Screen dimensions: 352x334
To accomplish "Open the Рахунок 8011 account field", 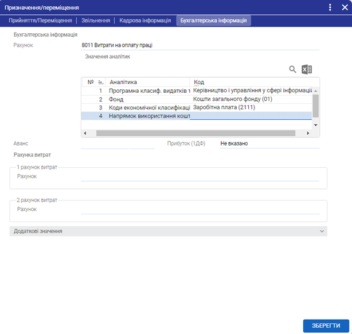I will (x=200, y=45).
